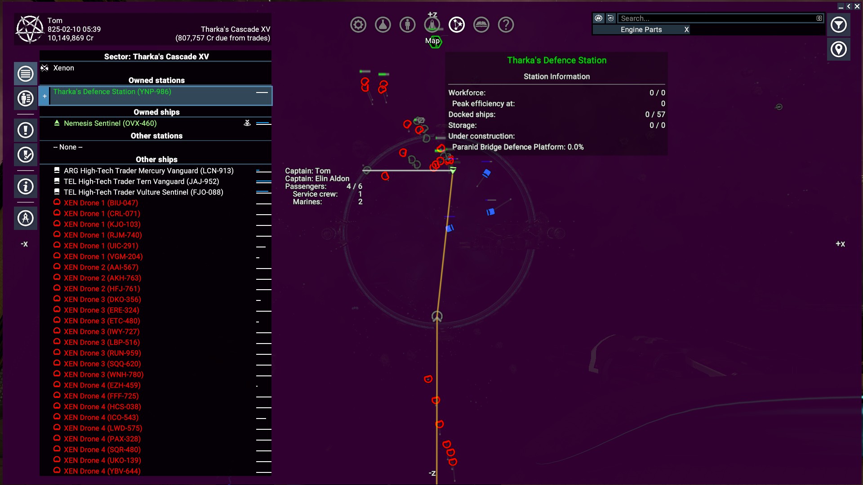Open the Object List sidebar tab
Screen dimensions: 863x485
26,74
